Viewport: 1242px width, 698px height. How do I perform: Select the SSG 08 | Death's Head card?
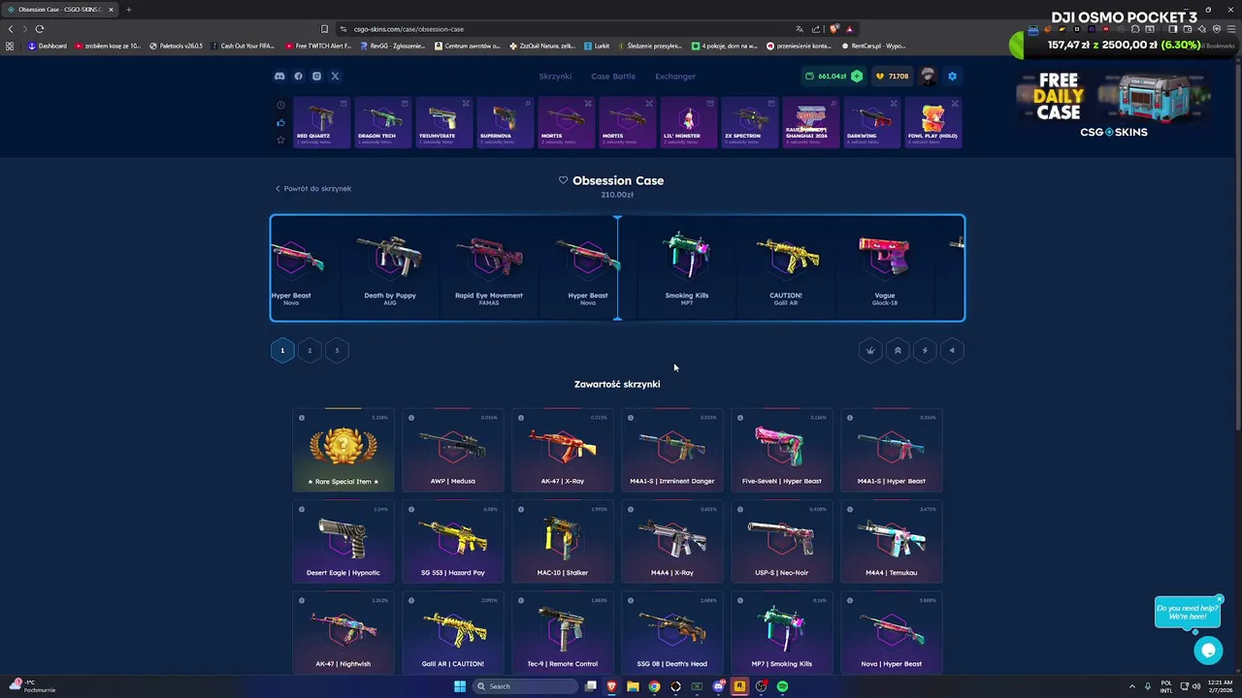(x=672, y=632)
